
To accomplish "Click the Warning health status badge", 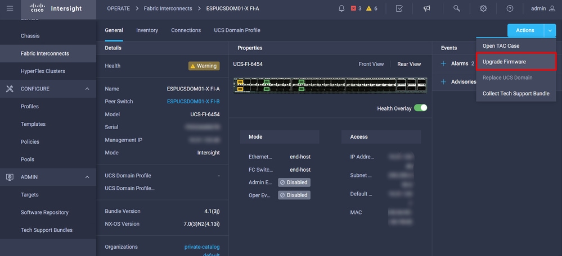I will (204, 66).
